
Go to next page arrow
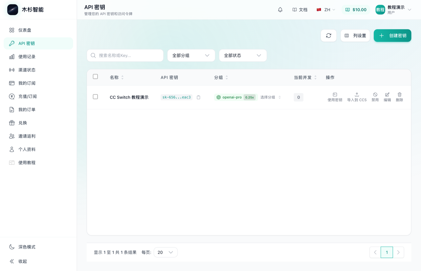coord(398,252)
